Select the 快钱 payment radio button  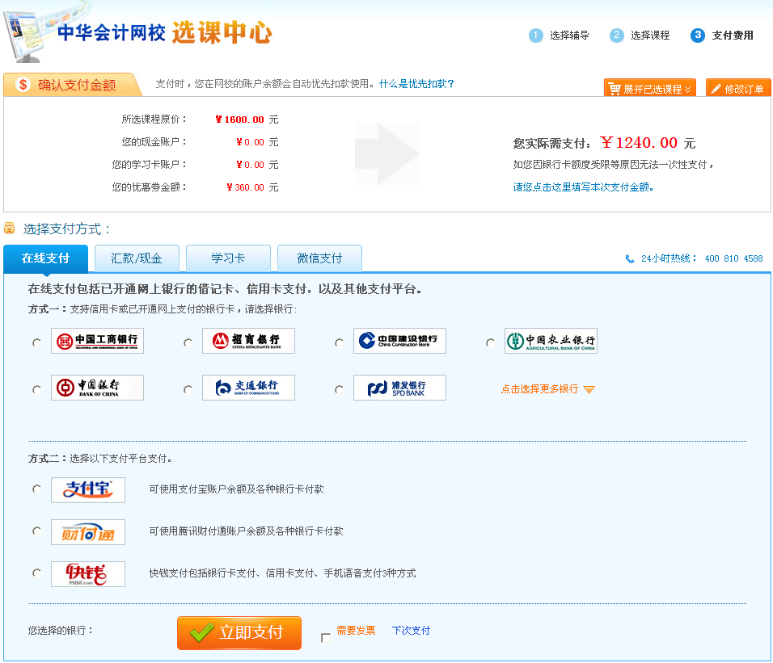[x=36, y=573]
